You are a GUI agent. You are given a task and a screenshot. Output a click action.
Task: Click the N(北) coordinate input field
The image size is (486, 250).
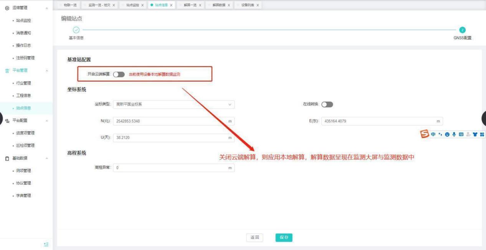point(174,121)
